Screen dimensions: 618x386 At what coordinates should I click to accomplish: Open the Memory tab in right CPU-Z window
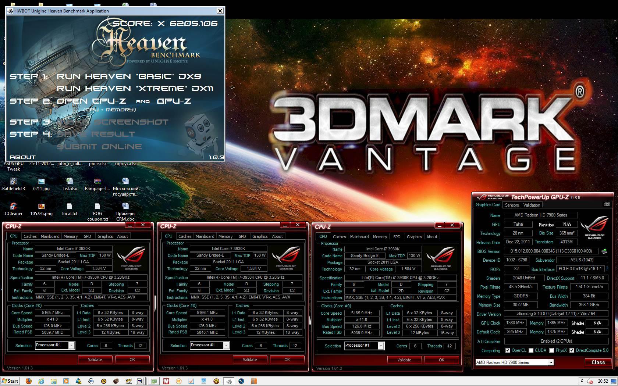click(x=380, y=237)
